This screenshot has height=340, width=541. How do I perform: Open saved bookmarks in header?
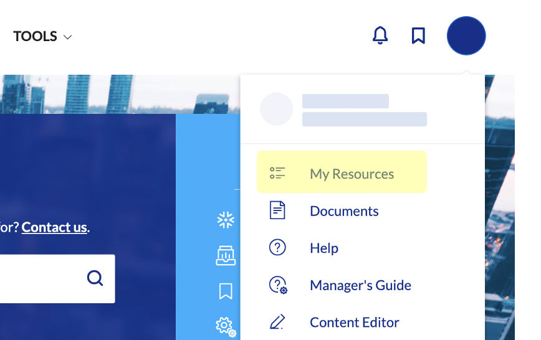(x=418, y=35)
